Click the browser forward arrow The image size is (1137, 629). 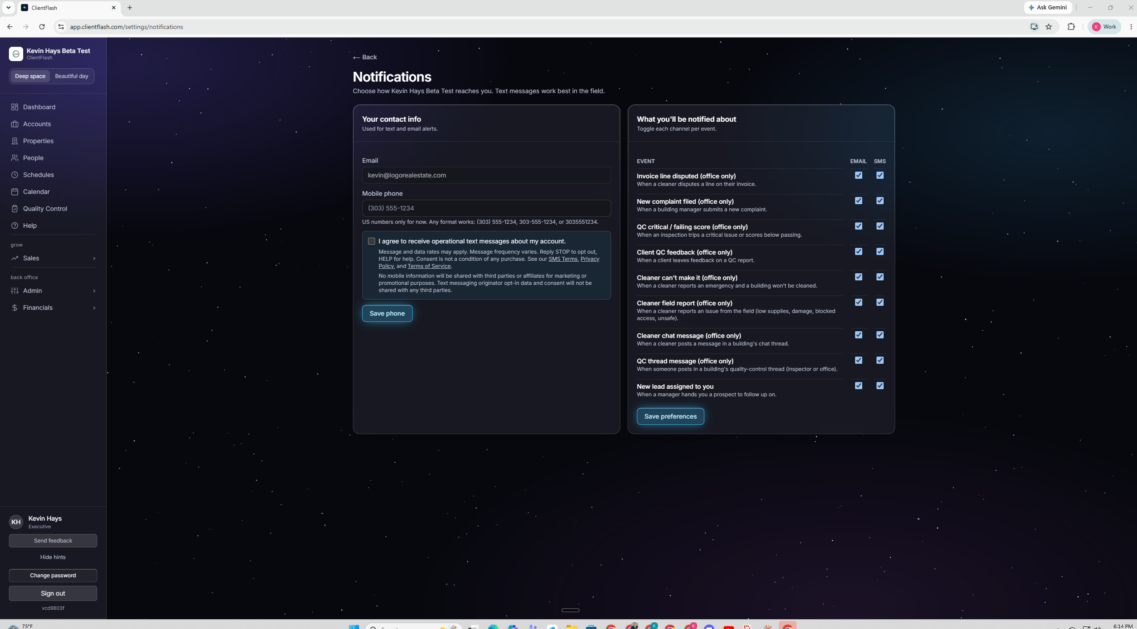coord(26,27)
